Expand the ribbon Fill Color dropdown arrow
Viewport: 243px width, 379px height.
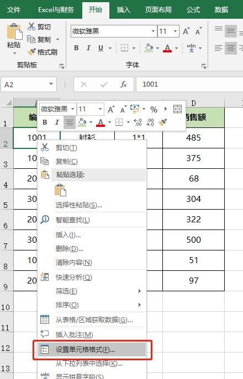tap(157, 48)
